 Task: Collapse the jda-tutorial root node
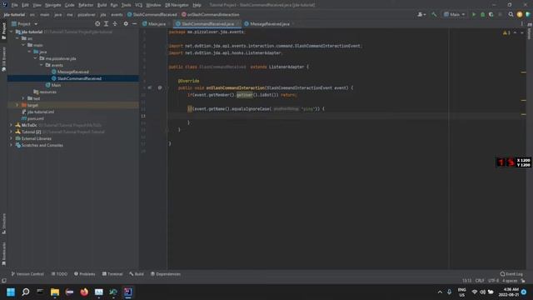click(x=11, y=32)
